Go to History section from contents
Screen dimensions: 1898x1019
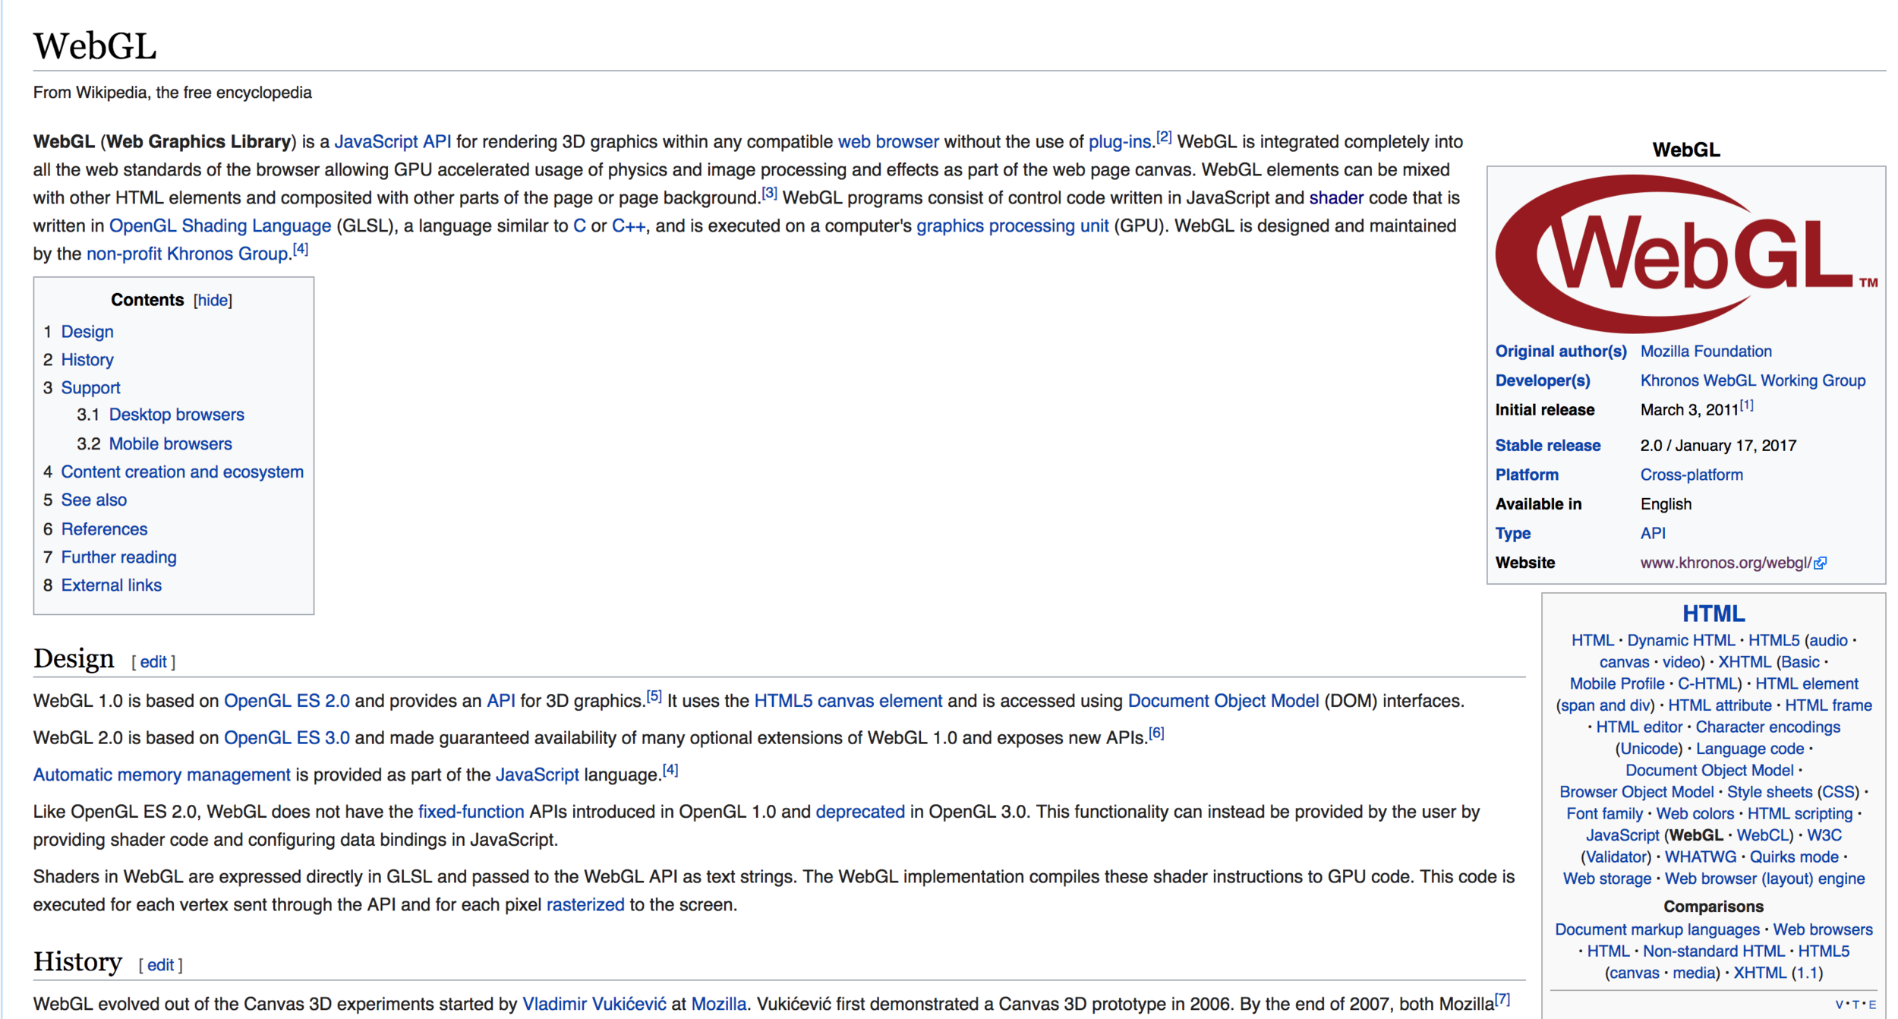point(87,359)
